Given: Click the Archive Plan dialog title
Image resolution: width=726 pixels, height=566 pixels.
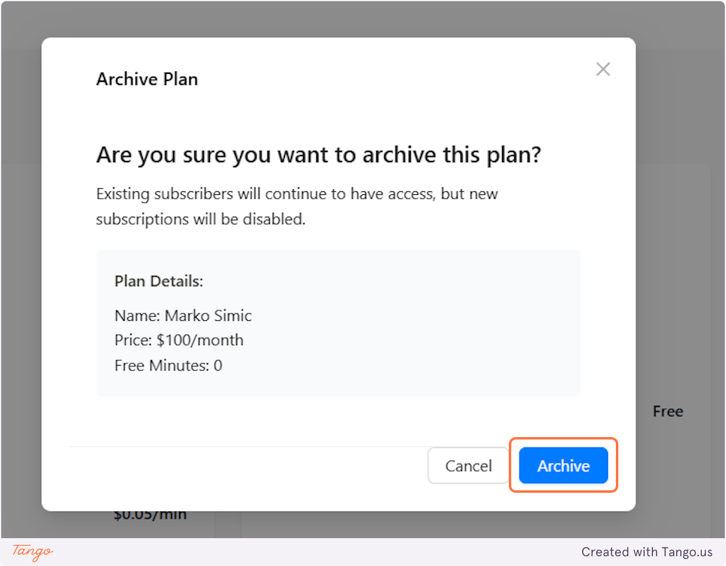Looking at the screenshot, I should 146,79.
